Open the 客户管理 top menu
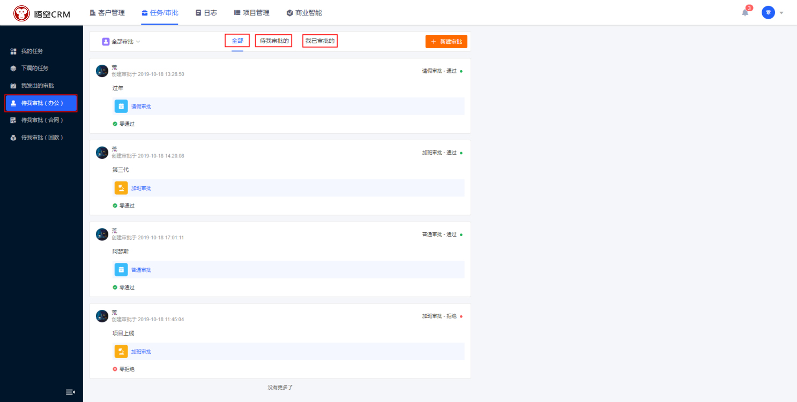The width and height of the screenshot is (797, 402). point(107,13)
